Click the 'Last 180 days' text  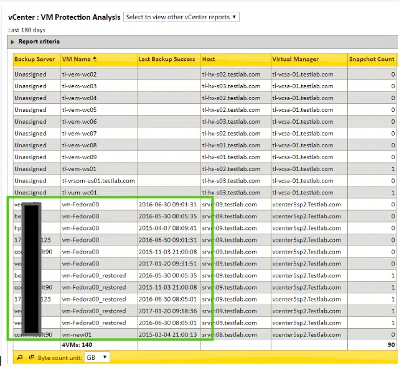click(x=27, y=30)
